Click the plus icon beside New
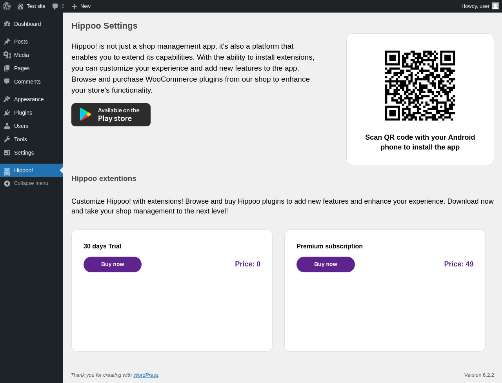The image size is (502, 383). (74, 6)
